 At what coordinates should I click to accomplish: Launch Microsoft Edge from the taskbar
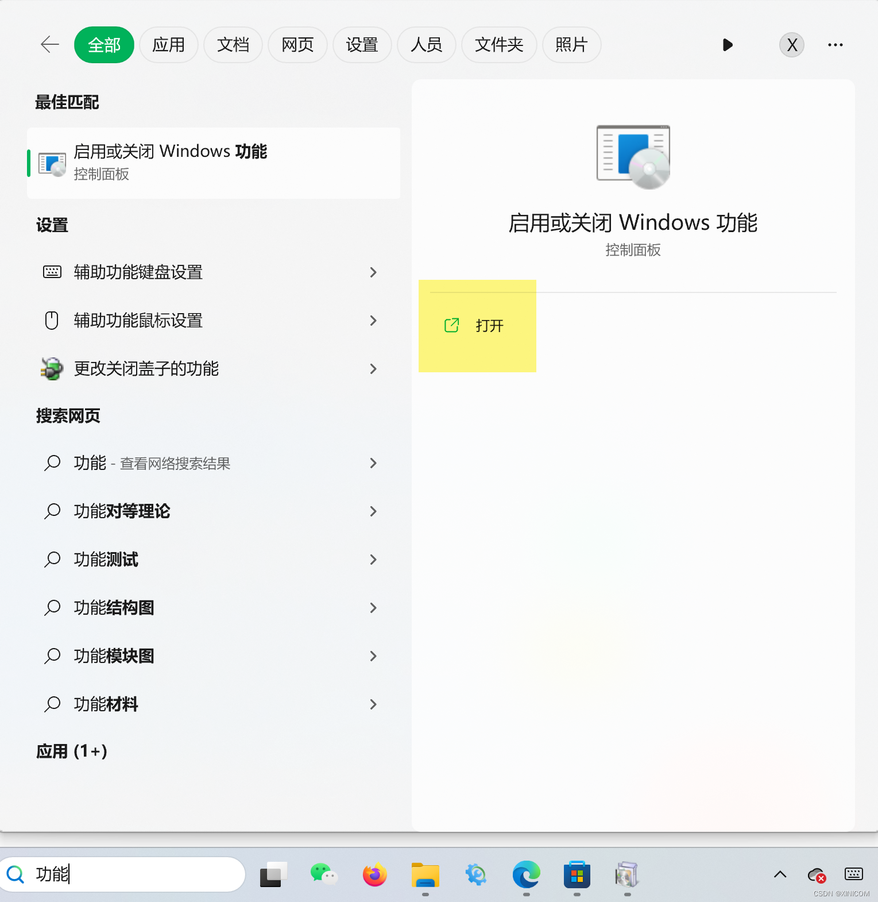pyautogui.click(x=527, y=874)
